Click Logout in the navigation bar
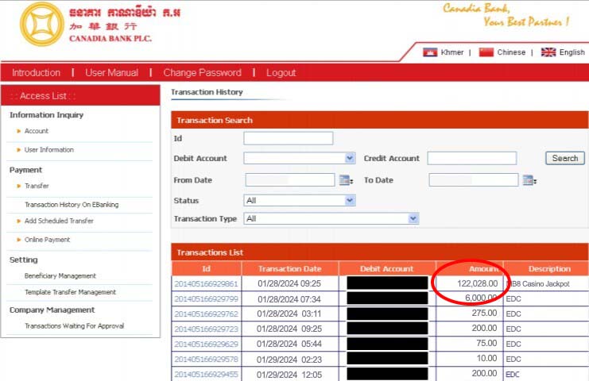Screen dimensions: 589x381 (x=281, y=73)
